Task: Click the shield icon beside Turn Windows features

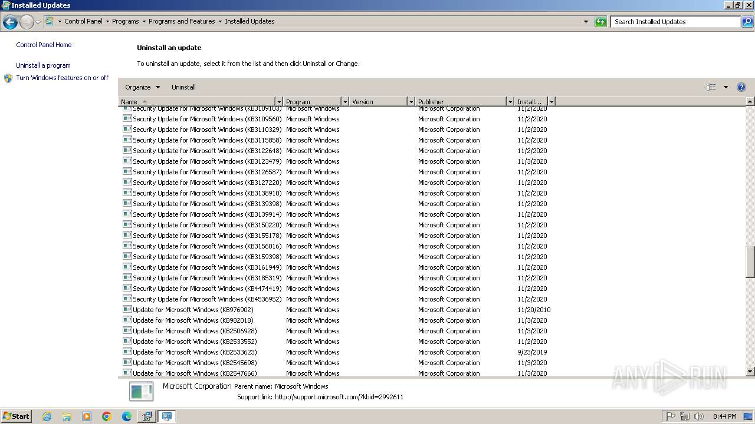Action: coord(8,78)
